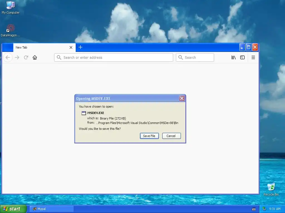Close the New Tab tab
The height and width of the screenshot is (213, 285).
[x=71, y=47]
